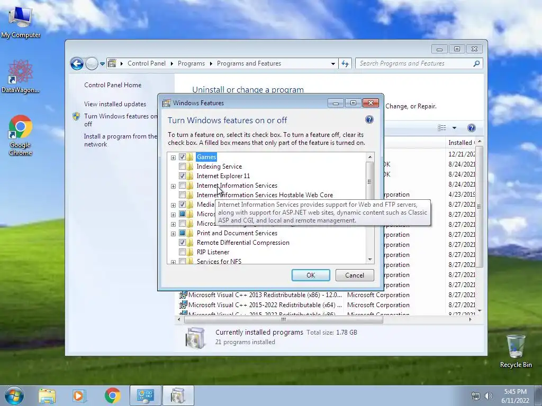
Task: Refresh the Programs and Features address bar
Action: tap(345, 63)
